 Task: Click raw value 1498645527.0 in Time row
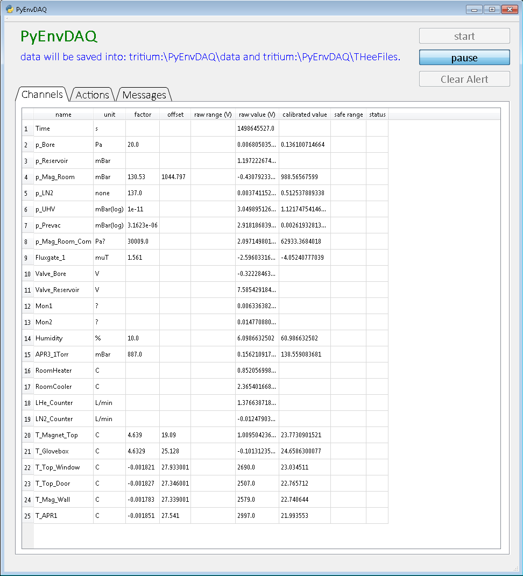(257, 129)
